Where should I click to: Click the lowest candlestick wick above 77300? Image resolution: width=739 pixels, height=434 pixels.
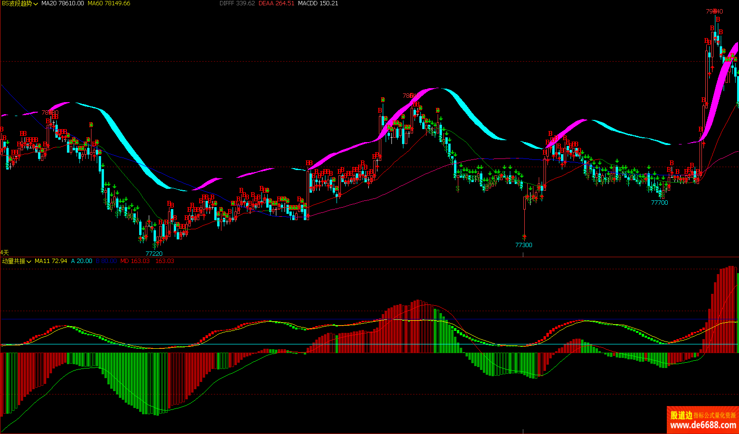tap(524, 222)
